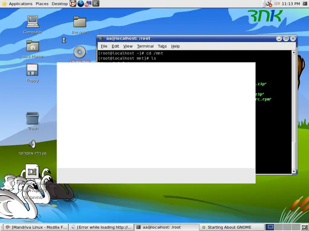Select the internet radio speaker icon
The width and height of the screenshot is (309, 231).
pos(33,147)
